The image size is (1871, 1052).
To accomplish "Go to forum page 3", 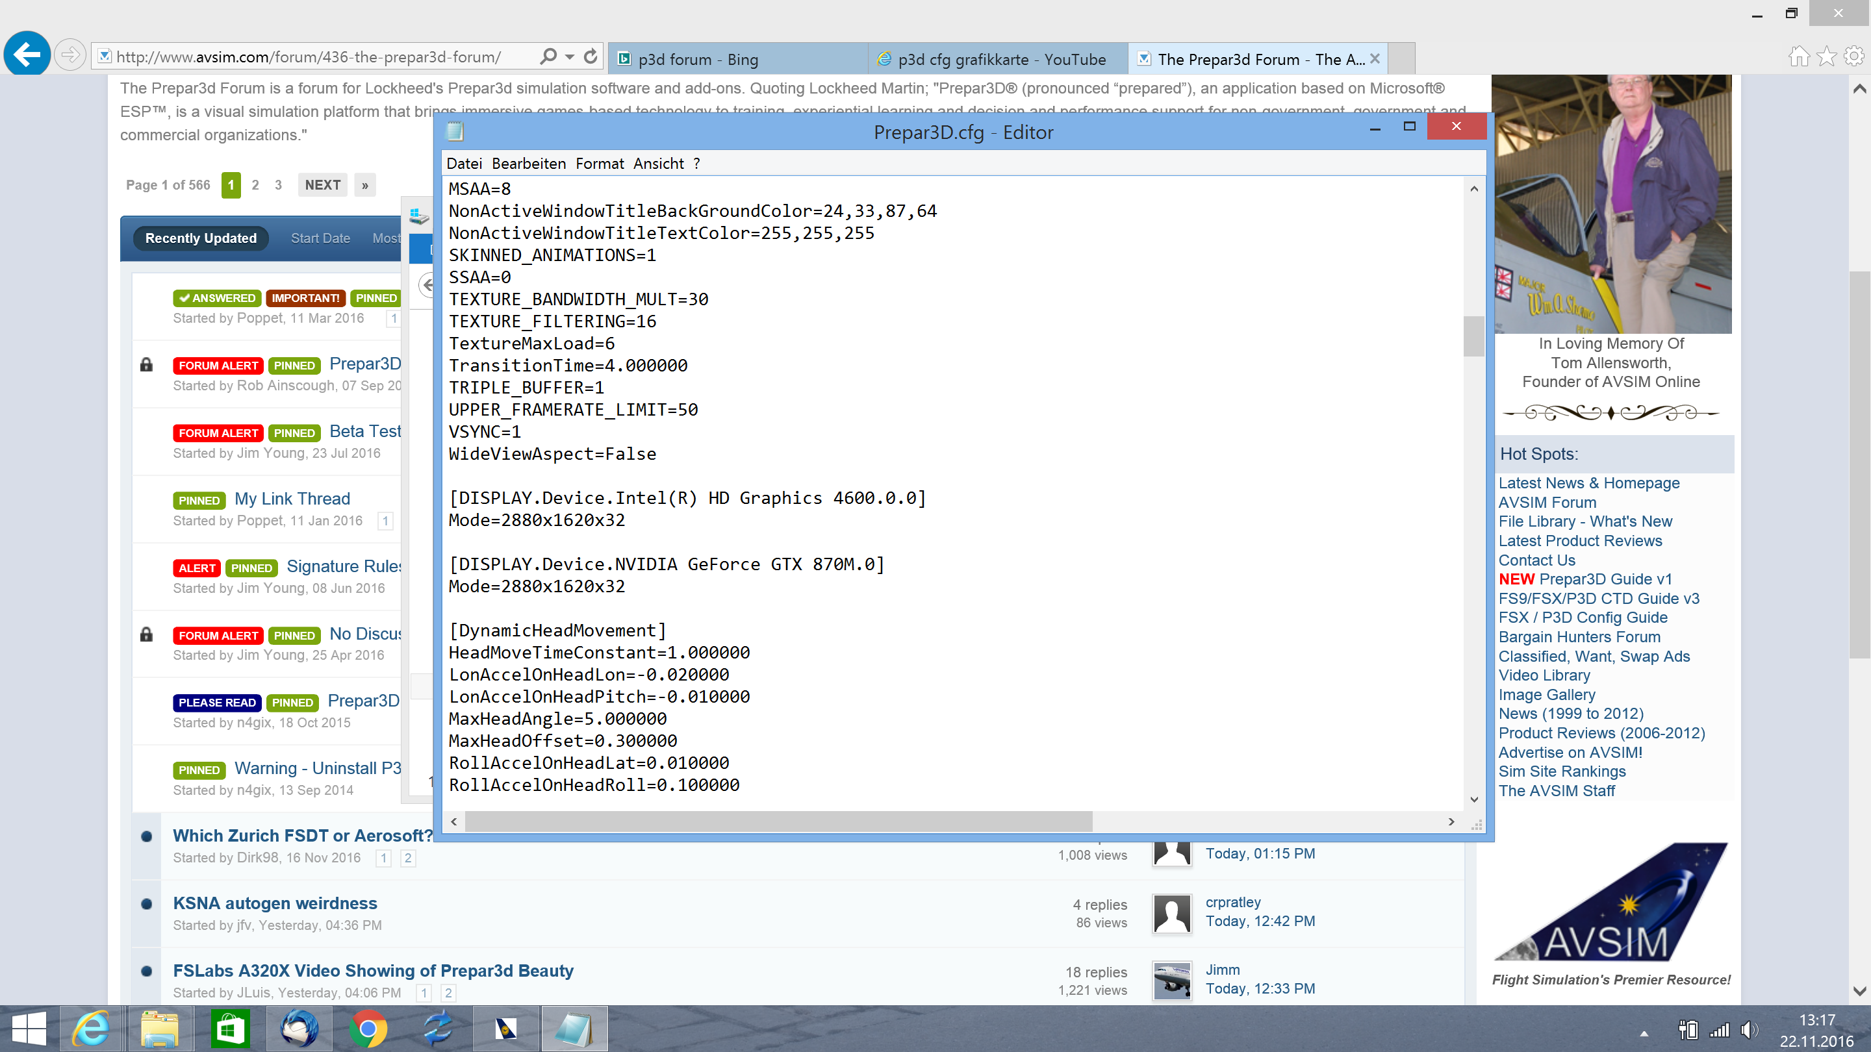I will (x=278, y=185).
